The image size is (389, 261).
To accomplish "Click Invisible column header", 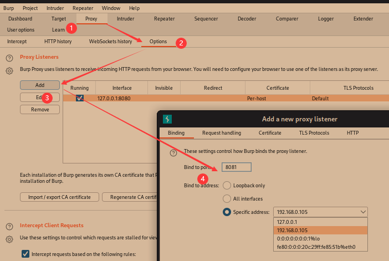I will pyautogui.click(x=163, y=88).
